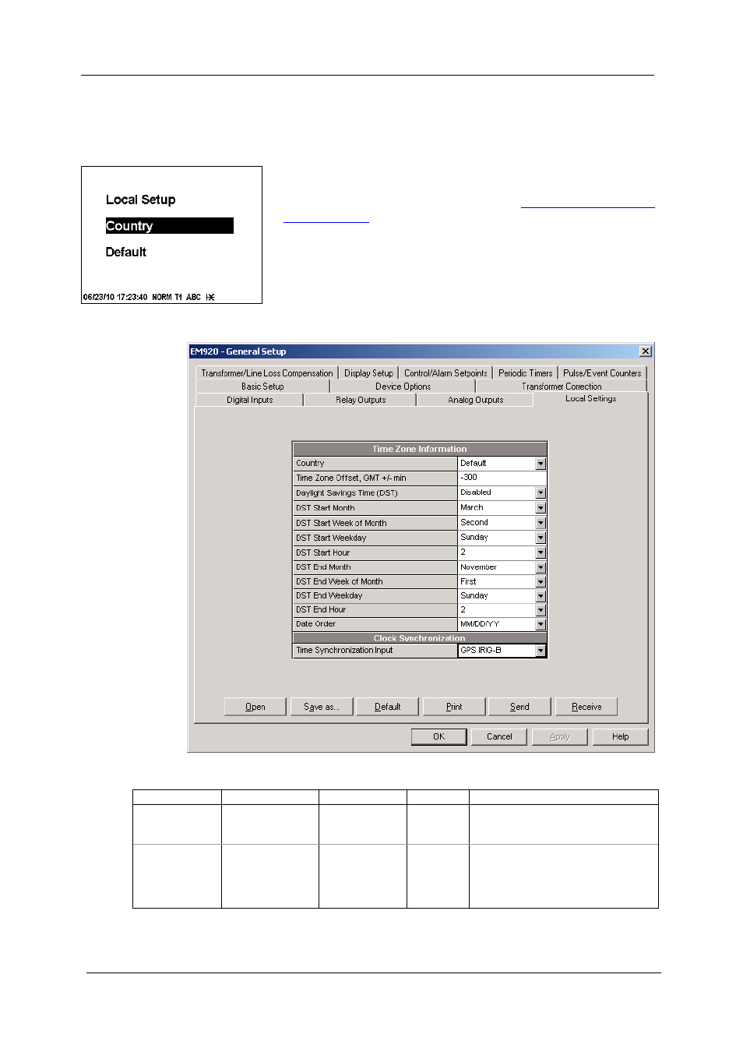Click the Local Setup heading on display

coord(141,199)
